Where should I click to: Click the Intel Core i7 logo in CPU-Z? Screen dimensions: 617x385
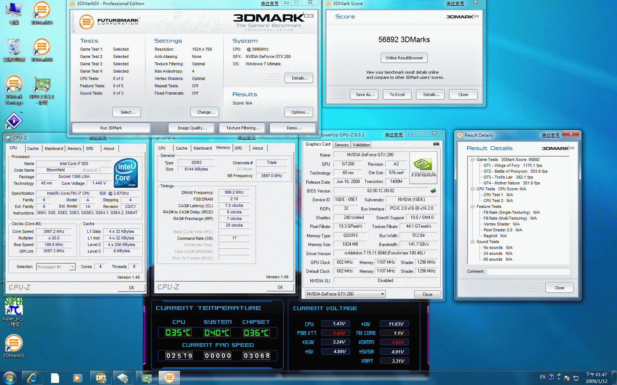click(126, 173)
